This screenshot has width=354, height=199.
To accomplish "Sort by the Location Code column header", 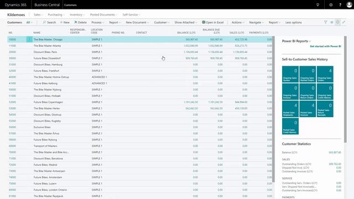I will (97, 31).
